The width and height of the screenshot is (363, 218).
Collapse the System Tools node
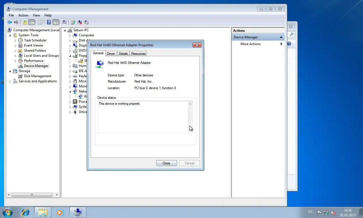tap(10, 35)
